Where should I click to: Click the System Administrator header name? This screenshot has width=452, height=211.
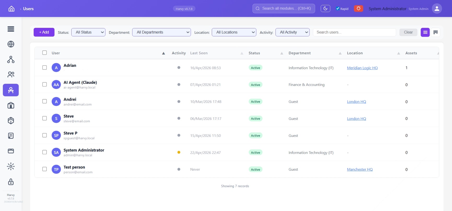[388, 9]
